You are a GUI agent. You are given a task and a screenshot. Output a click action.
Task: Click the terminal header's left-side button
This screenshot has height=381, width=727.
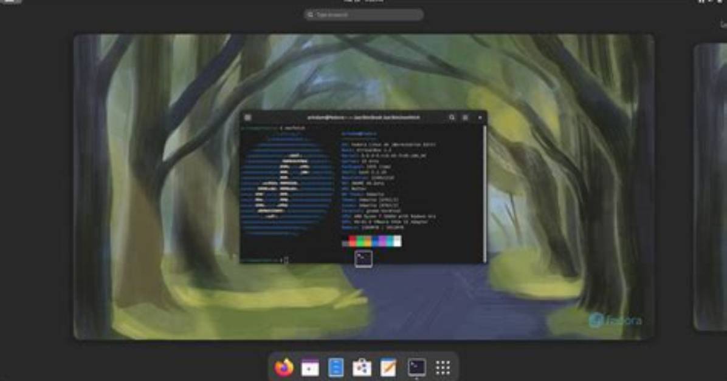tap(247, 118)
